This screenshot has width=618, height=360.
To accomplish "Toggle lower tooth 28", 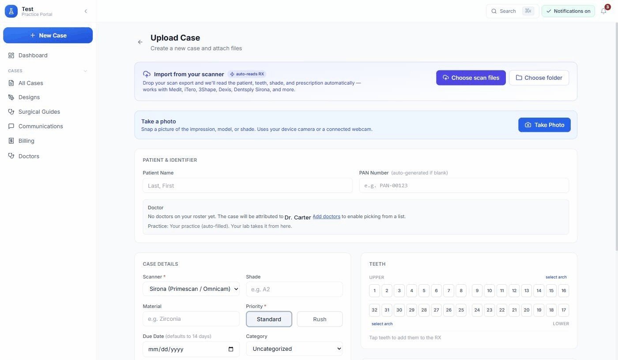I will tap(424, 310).
